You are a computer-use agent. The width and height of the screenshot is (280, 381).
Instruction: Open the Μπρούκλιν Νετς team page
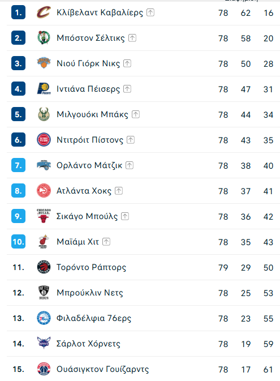tap(89, 293)
